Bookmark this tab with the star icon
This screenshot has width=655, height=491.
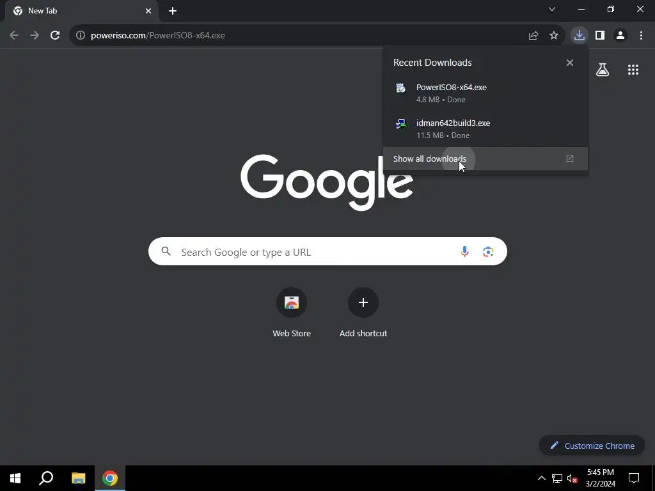(x=554, y=36)
